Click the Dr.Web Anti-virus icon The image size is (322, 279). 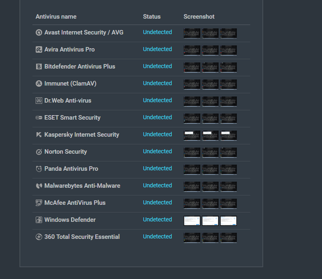tap(39, 101)
